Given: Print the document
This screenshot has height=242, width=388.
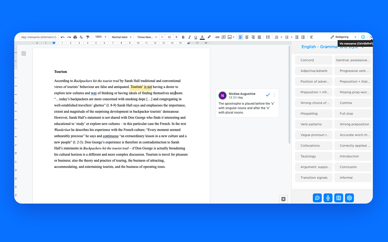Looking at the screenshot, I should 75,37.
